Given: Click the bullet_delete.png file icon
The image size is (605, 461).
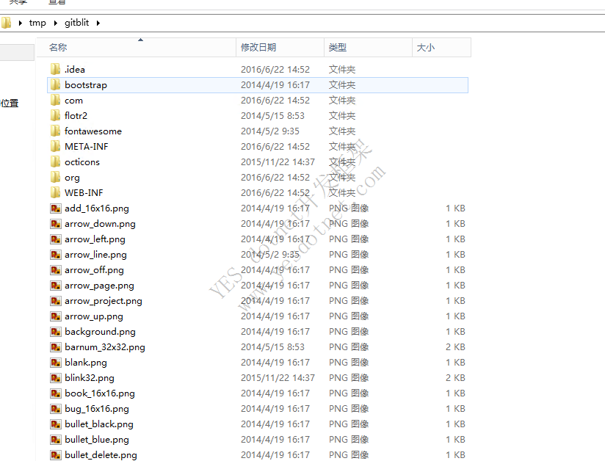Looking at the screenshot, I should [x=56, y=455].
